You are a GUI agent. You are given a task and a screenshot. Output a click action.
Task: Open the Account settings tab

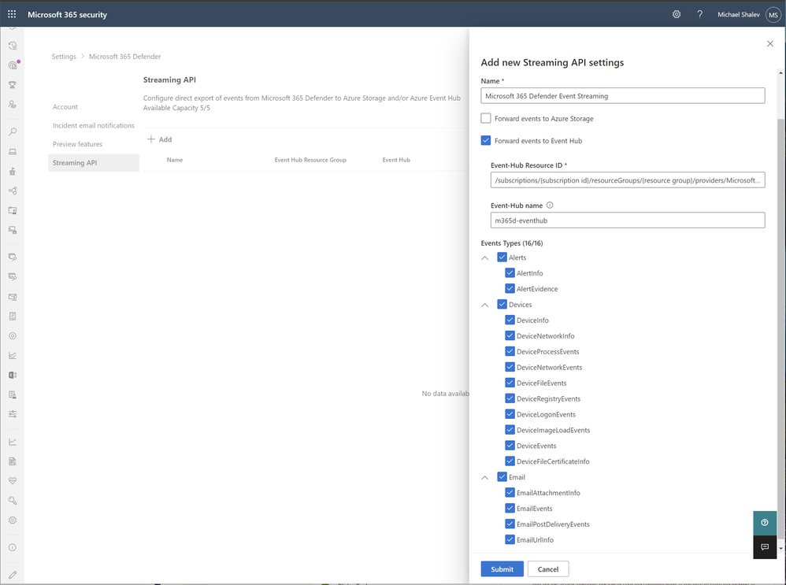click(x=65, y=107)
